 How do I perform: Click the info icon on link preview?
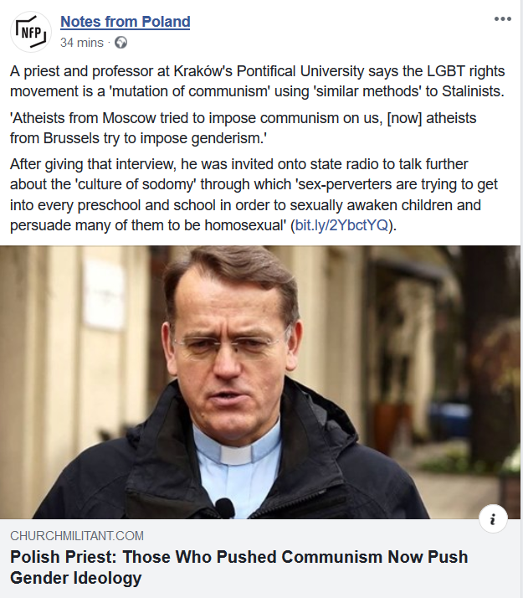493,519
